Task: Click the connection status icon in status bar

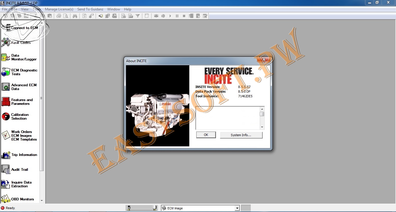Action: tap(142, 208)
